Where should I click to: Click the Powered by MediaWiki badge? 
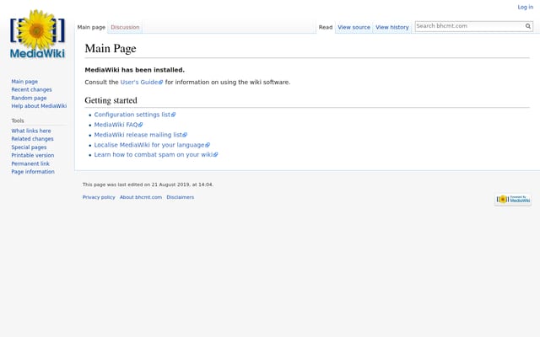tap(513, 200)
